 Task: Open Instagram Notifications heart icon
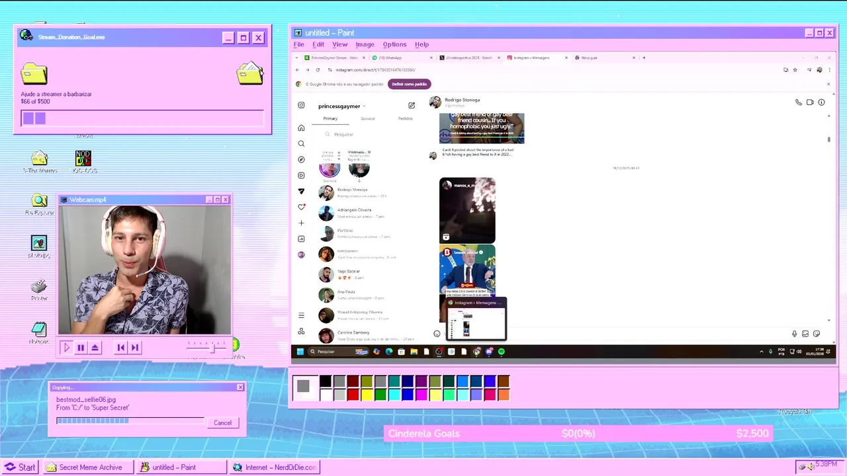(x=301, y=207)
